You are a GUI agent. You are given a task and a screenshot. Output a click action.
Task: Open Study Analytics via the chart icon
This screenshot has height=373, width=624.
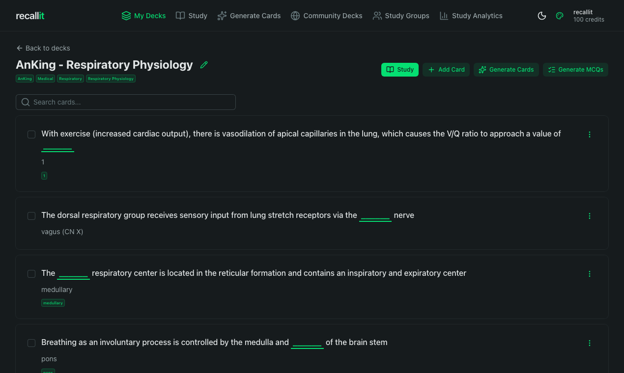[x=443, y=15]
